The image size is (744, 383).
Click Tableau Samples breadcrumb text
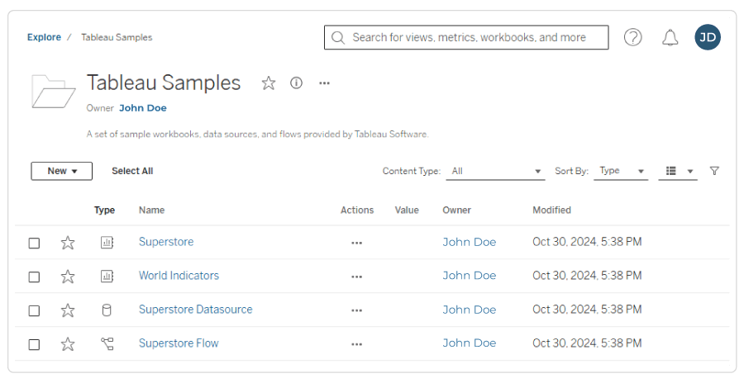click(117, 37)
